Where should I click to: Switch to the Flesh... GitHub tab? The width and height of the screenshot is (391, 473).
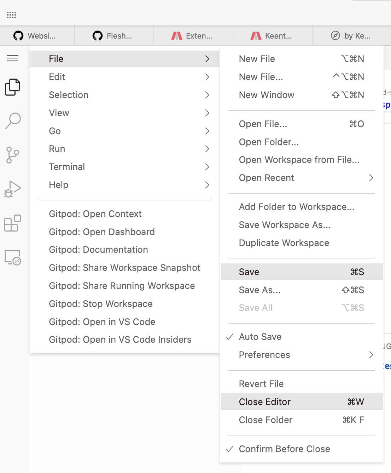114,36
